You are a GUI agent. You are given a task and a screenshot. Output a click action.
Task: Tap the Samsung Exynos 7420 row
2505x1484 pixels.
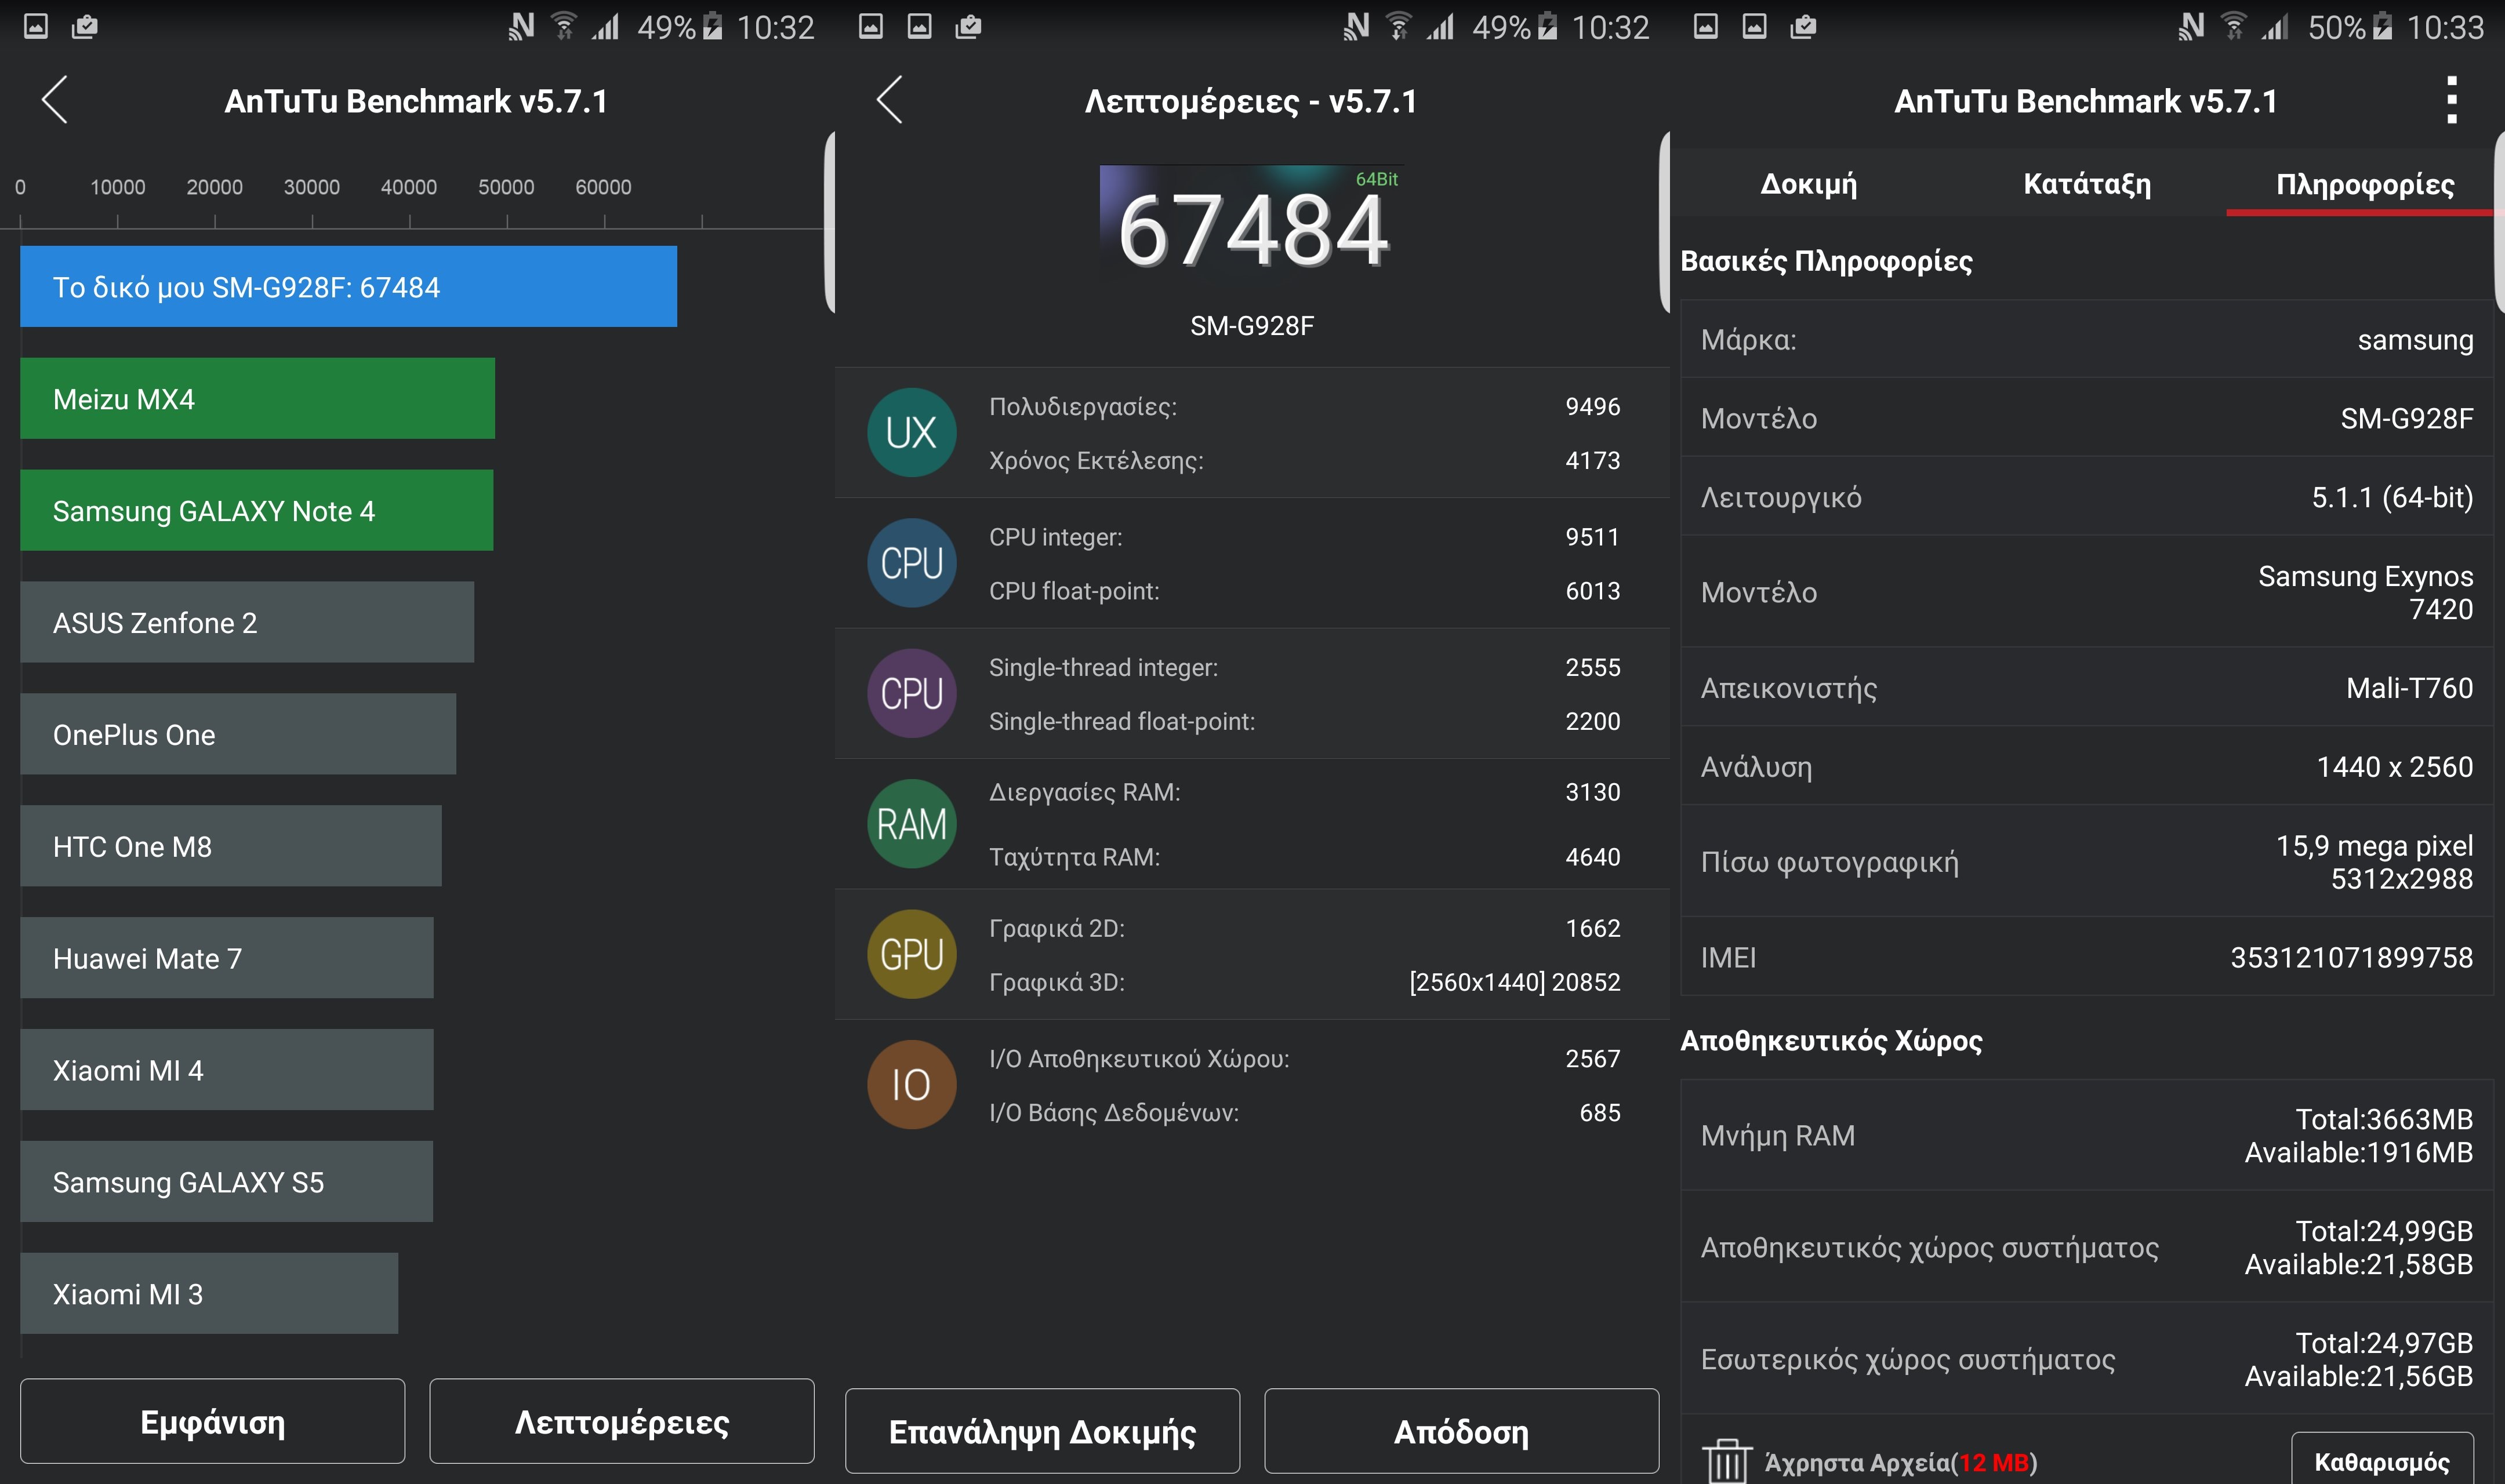(2087, 592)
